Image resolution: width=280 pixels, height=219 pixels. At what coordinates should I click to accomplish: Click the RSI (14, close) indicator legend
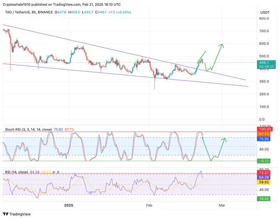[16, 172]
